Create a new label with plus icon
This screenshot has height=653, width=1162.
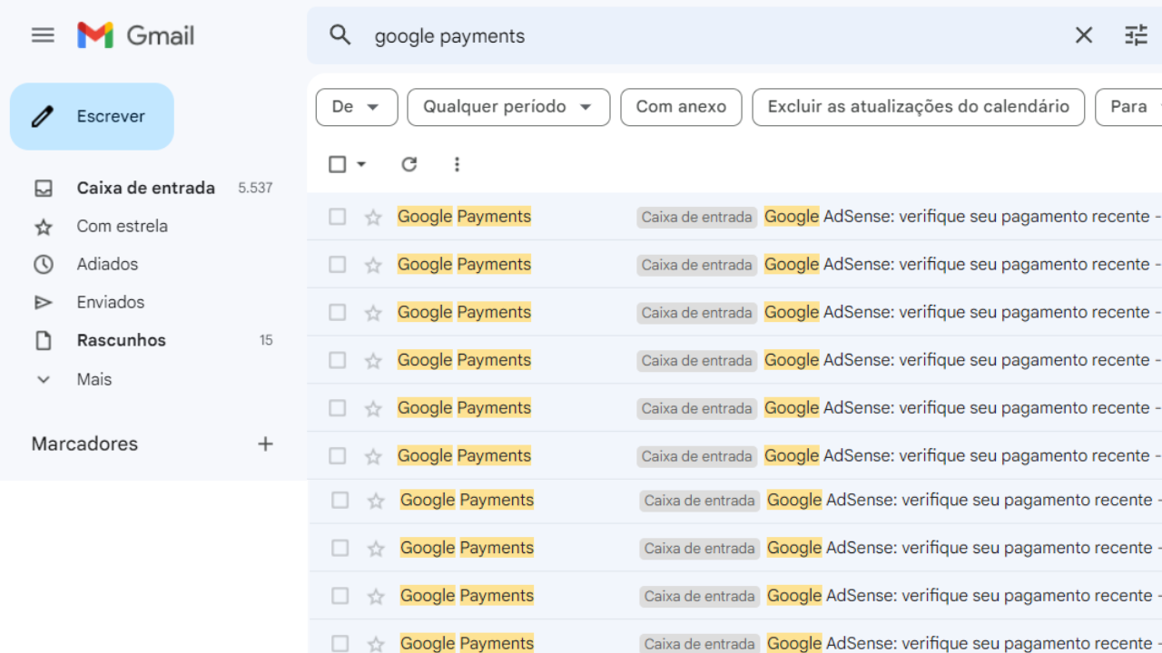(x=265, y=443)
